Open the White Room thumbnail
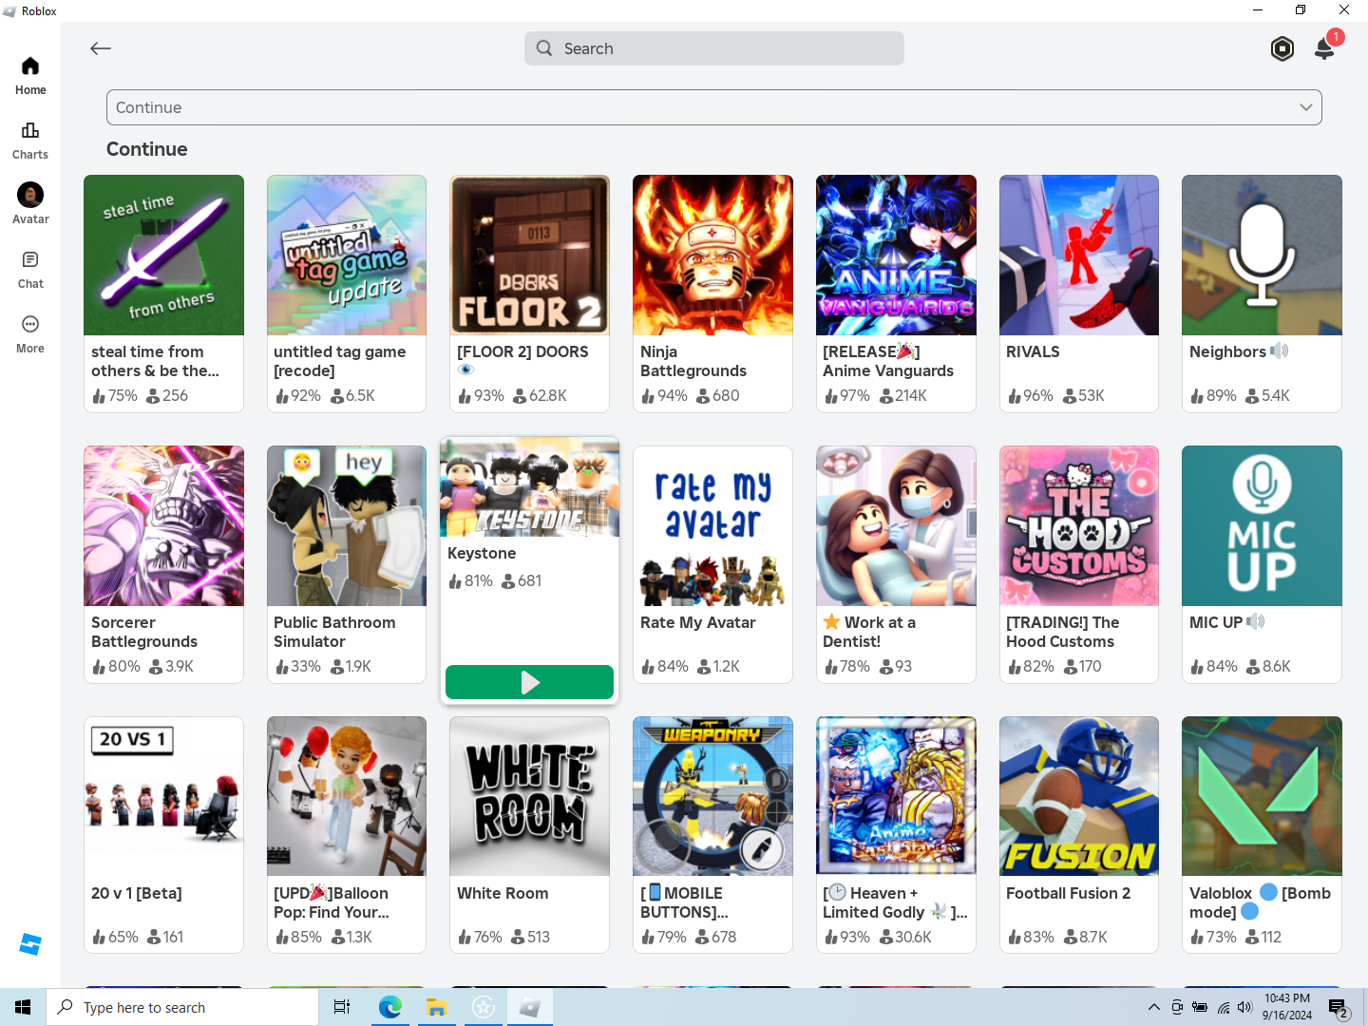1368x1026 pixels. click(529, 796)
